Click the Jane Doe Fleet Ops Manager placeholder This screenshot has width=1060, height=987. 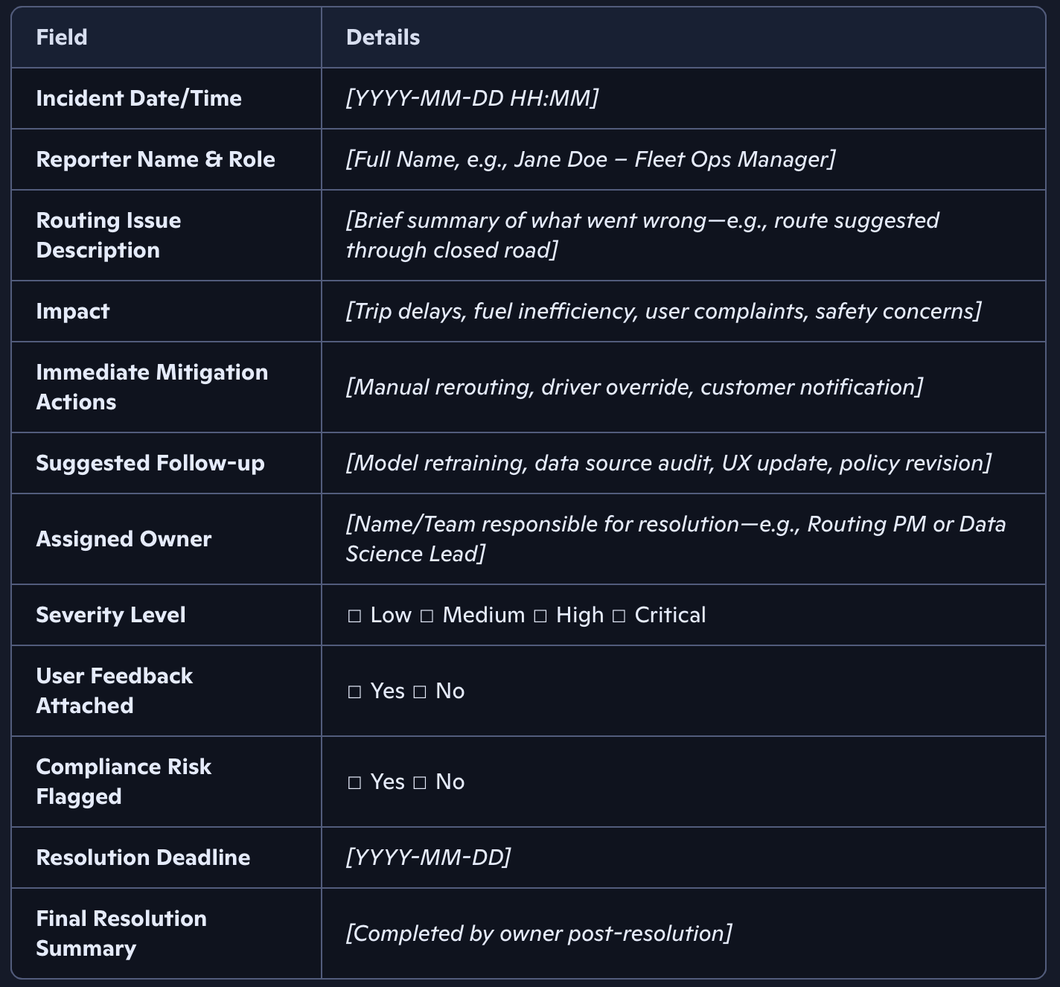pos(590,159)
